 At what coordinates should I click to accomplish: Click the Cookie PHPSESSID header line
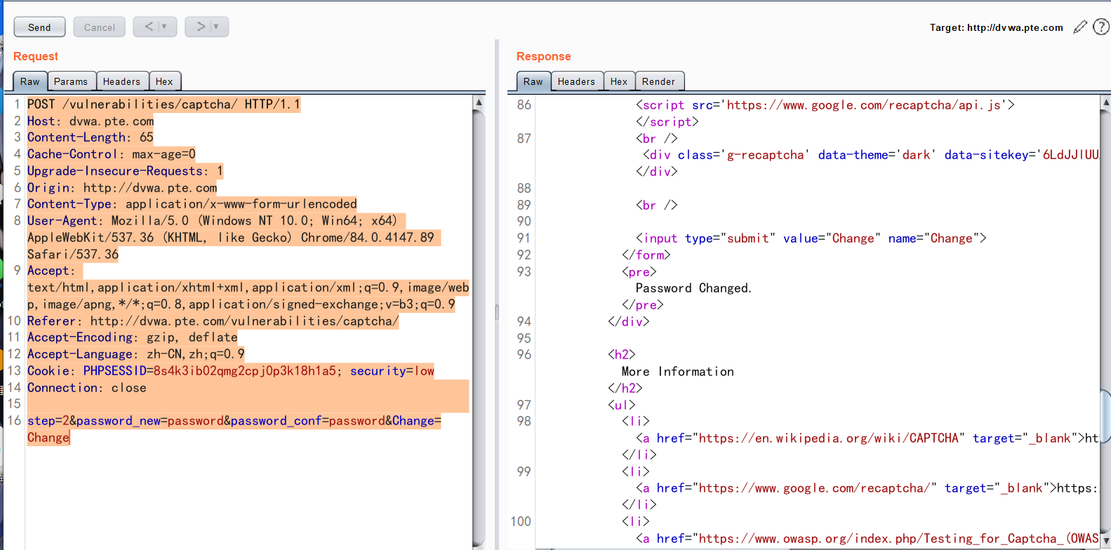pyautogui.click(x=230, y=371)
